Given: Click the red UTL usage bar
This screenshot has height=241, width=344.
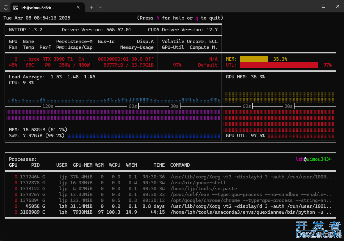Looking at the screenshot, I should tap(279, 65).
